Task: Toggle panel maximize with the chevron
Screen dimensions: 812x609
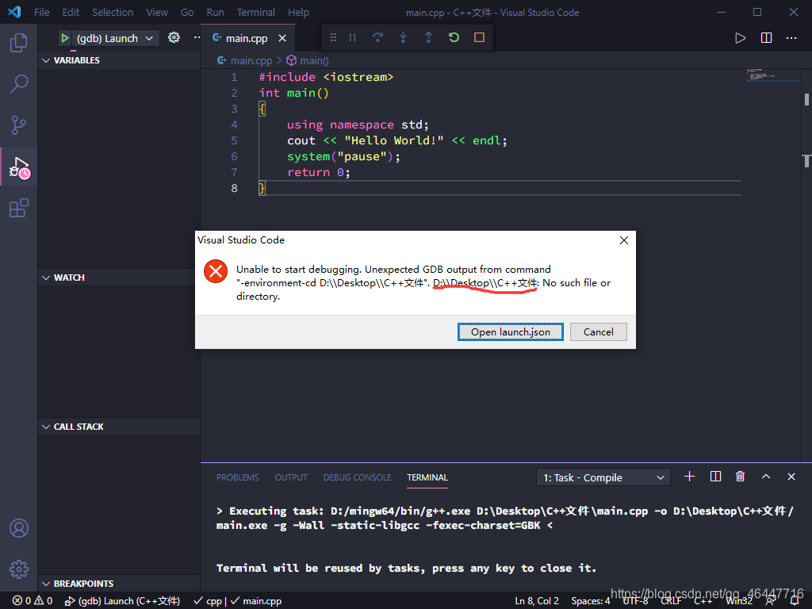Action: click(x=765, y=477)
